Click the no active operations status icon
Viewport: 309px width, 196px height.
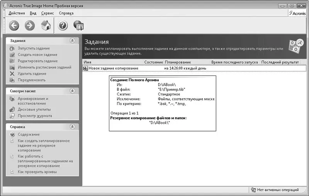pos(253,190)
